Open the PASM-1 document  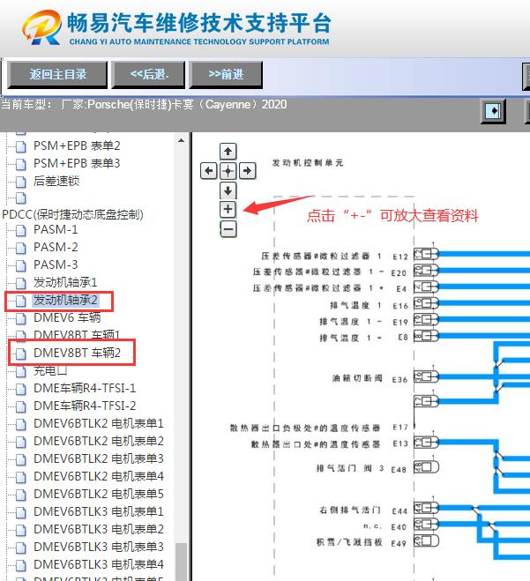tap(56, 230)
